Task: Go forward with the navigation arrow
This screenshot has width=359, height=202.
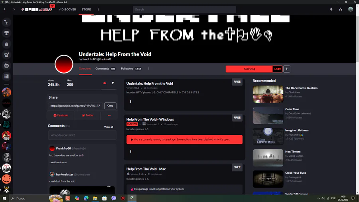Action: 14,10
